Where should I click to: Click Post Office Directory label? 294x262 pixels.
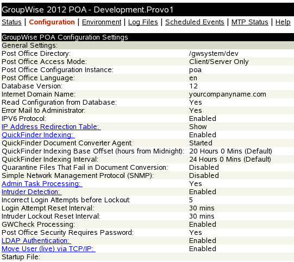coord(36,54)
